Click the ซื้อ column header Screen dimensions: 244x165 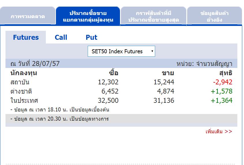click(x=114, y=73)
